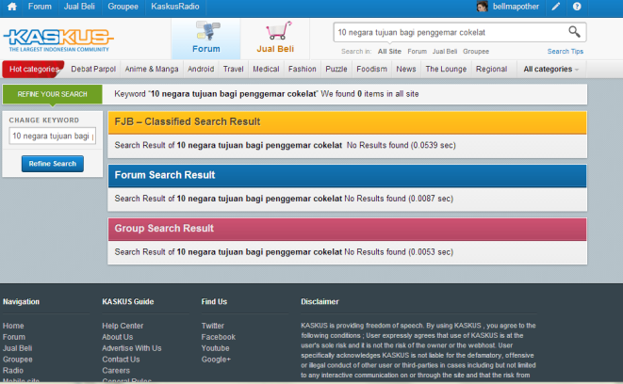623x384 pixels.
Task: Open Radio footer link
Action: tap(13, 371)
